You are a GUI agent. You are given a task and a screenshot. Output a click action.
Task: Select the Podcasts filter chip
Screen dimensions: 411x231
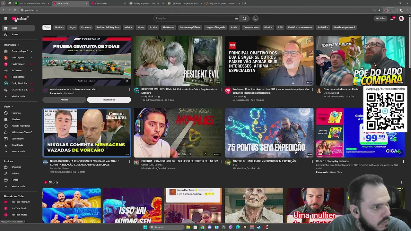point(86,27)
